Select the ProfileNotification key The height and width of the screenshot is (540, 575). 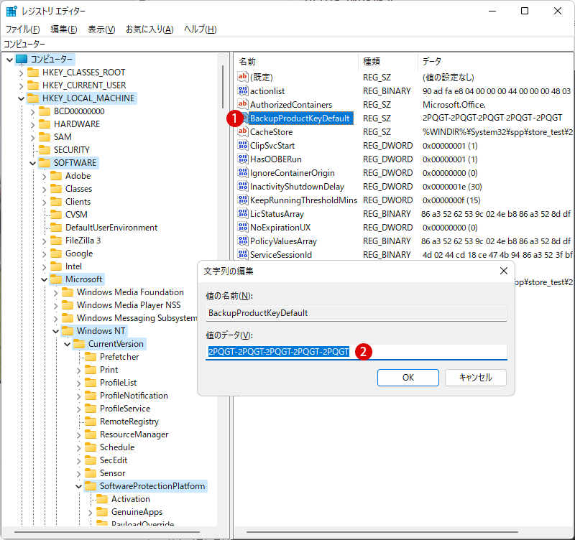(x=134, y=395)
